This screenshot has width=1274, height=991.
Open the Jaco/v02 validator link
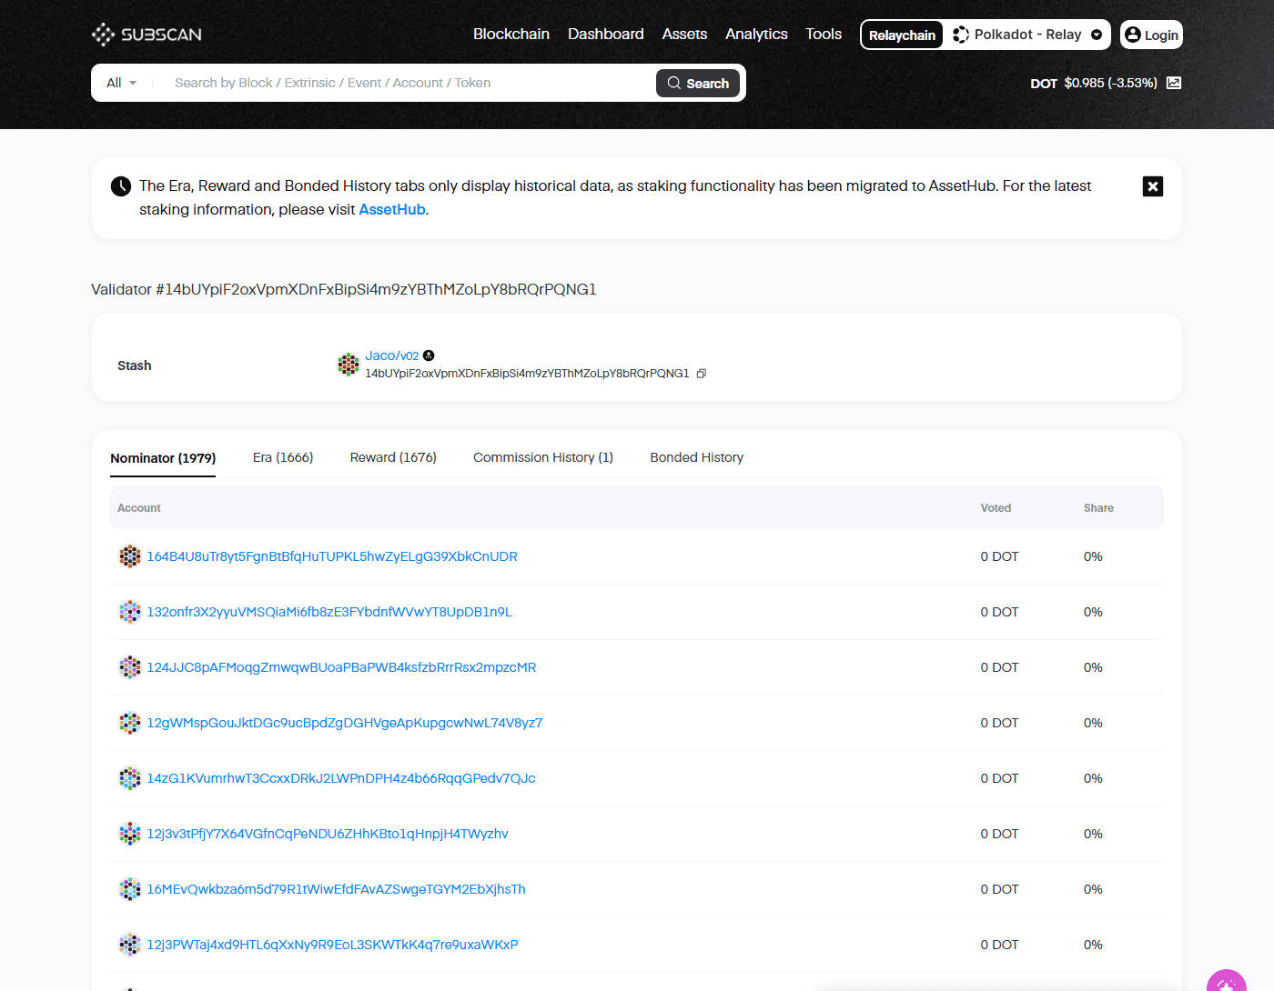(392, 355)
